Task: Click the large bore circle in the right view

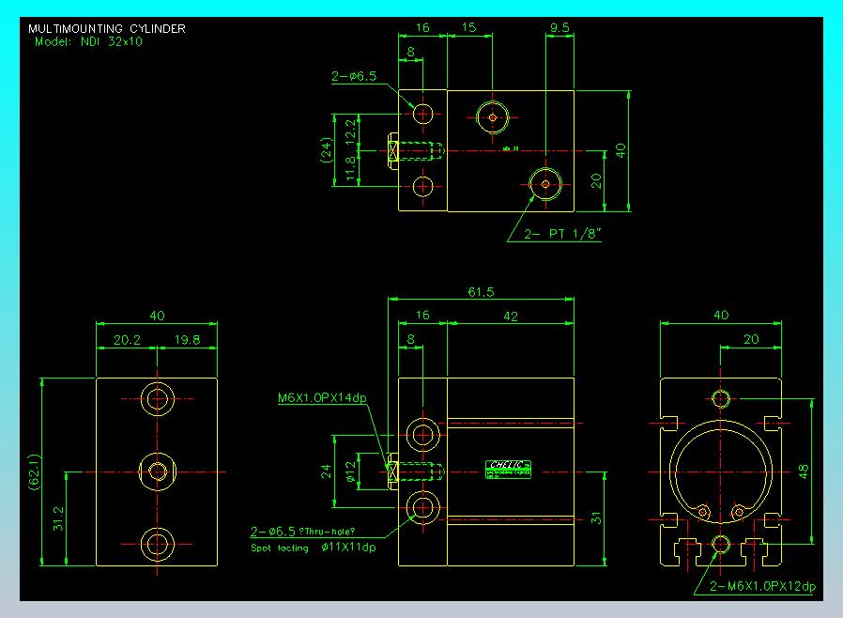Action: click(x=720, y=471)
